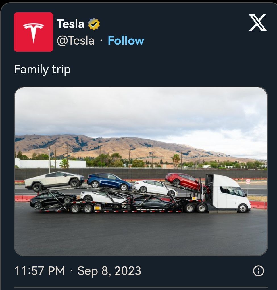Open the @Tesla handle link
Screen dimensions: 277x290
point(76,41)
